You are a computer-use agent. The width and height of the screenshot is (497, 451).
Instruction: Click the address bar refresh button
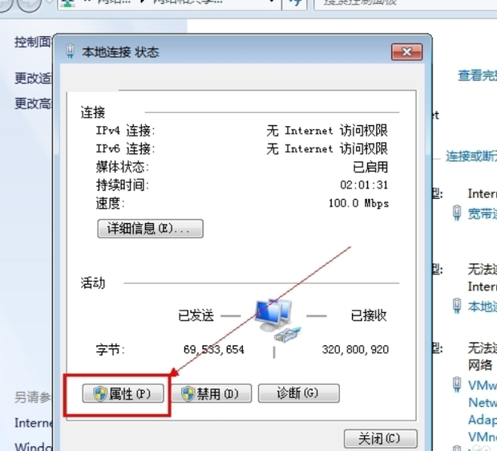[295, 4]
